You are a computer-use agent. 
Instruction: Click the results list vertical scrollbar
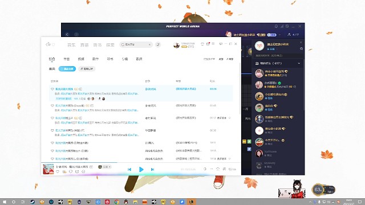click(240, 88)
